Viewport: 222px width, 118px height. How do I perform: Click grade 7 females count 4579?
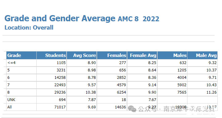point(121,85)
